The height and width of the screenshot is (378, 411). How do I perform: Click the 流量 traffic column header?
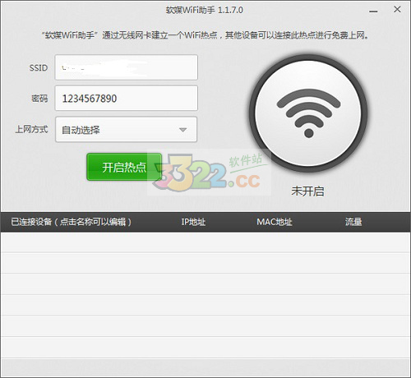[353, 222]
